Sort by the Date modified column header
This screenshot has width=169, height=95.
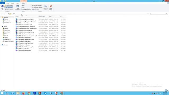coord(43,17)
